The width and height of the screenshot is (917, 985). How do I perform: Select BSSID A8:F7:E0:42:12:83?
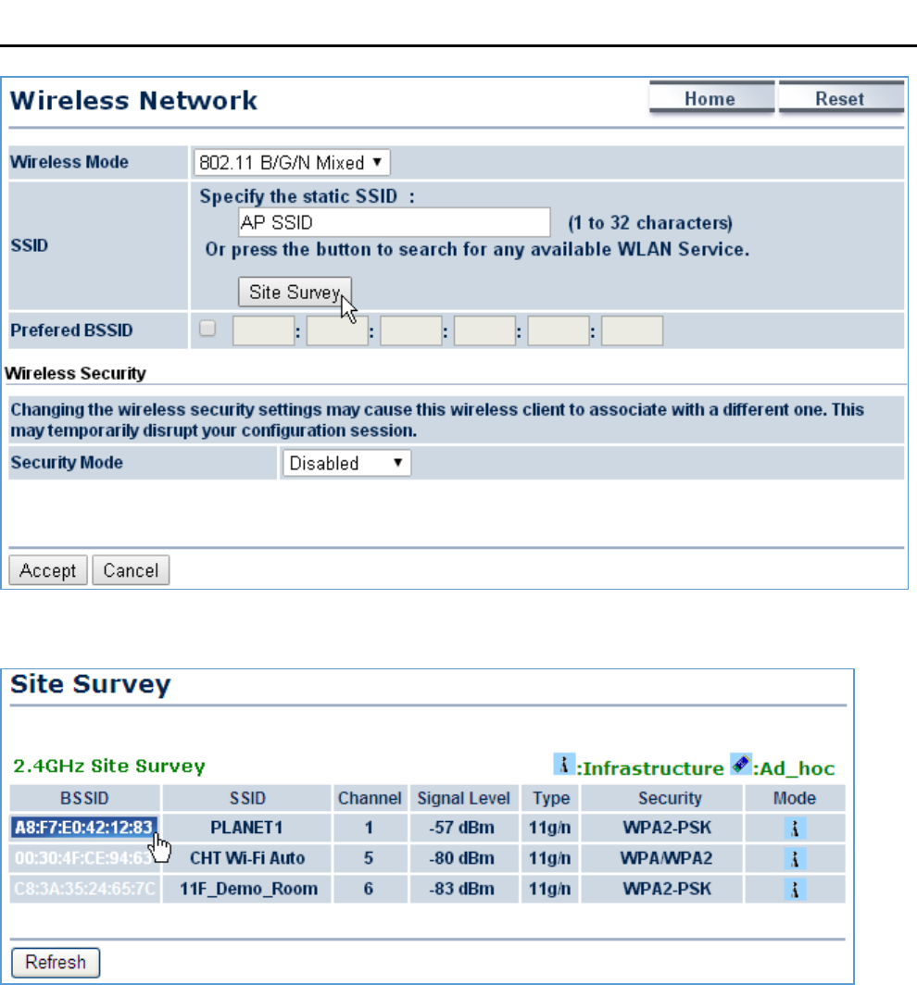(83, 828)
